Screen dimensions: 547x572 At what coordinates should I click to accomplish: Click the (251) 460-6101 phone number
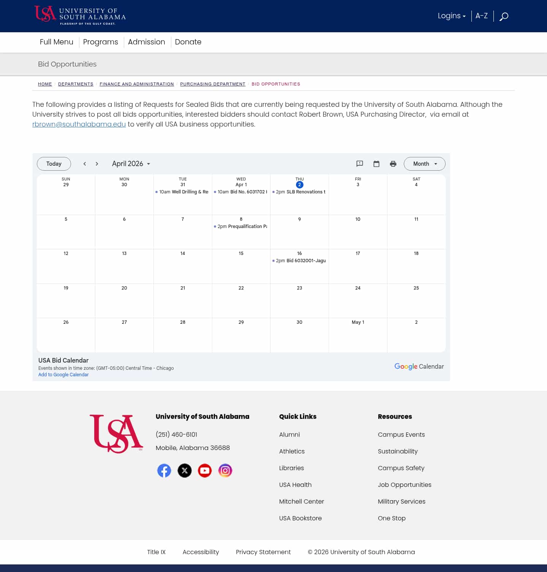pyautogui.click(x=177, y=434)
